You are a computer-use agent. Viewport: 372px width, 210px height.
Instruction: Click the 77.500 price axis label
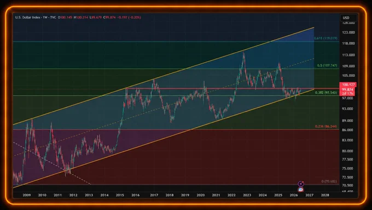(x=347, y=160)
